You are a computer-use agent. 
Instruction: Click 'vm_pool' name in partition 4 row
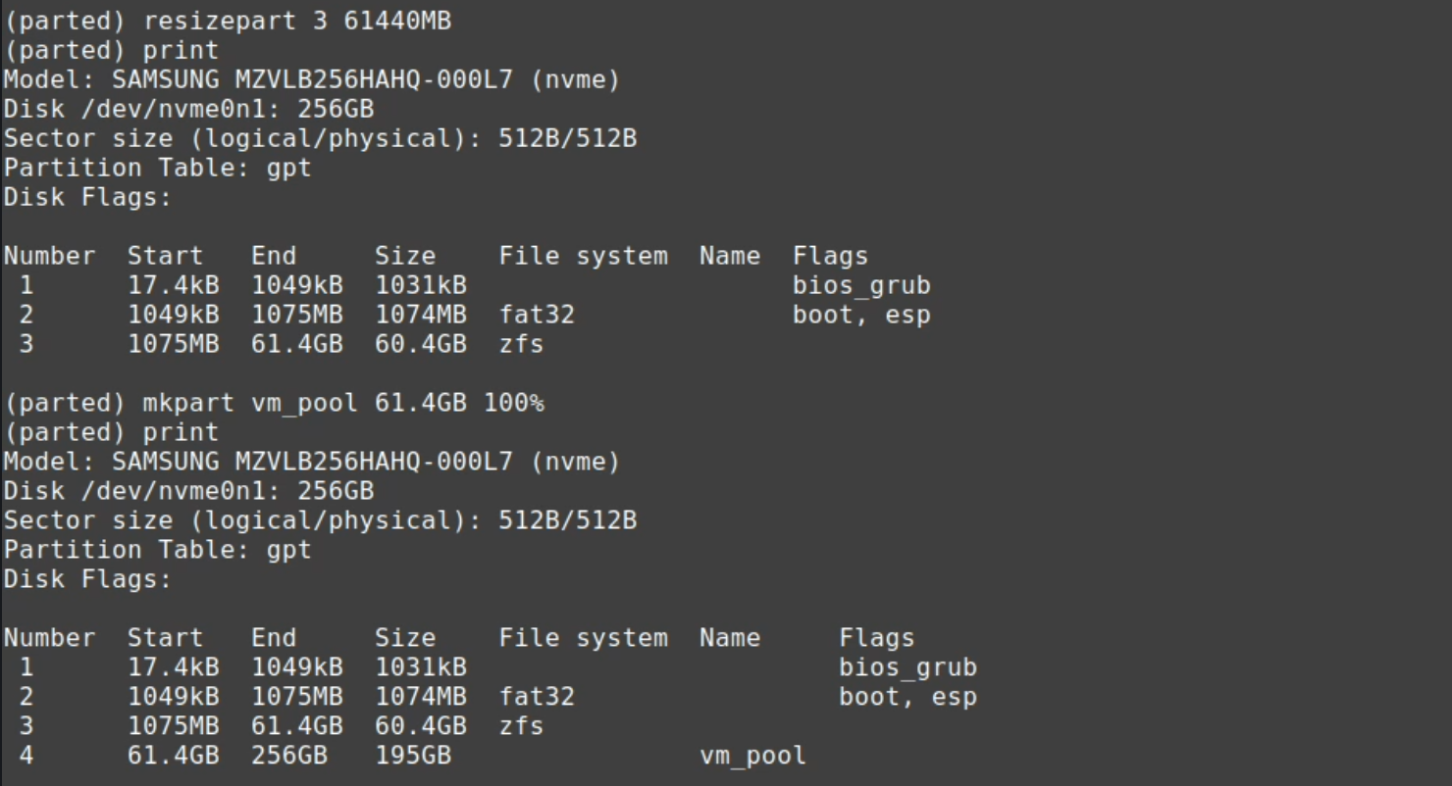(752, 756)
